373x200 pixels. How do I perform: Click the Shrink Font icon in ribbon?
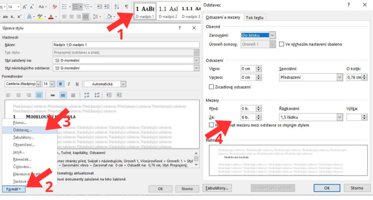pyautogui.click(x=32, y=7)
